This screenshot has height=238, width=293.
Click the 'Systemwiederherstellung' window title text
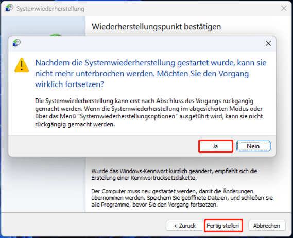(50, 9)
